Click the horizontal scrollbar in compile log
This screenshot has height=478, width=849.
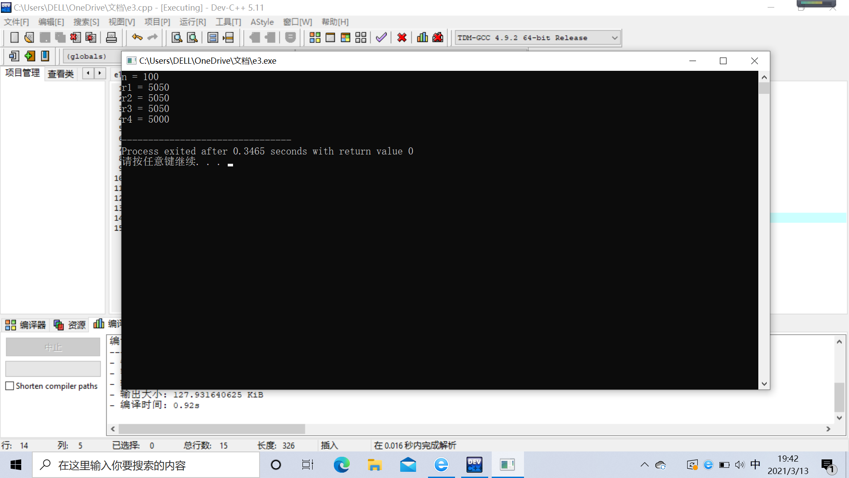(211, 429)
